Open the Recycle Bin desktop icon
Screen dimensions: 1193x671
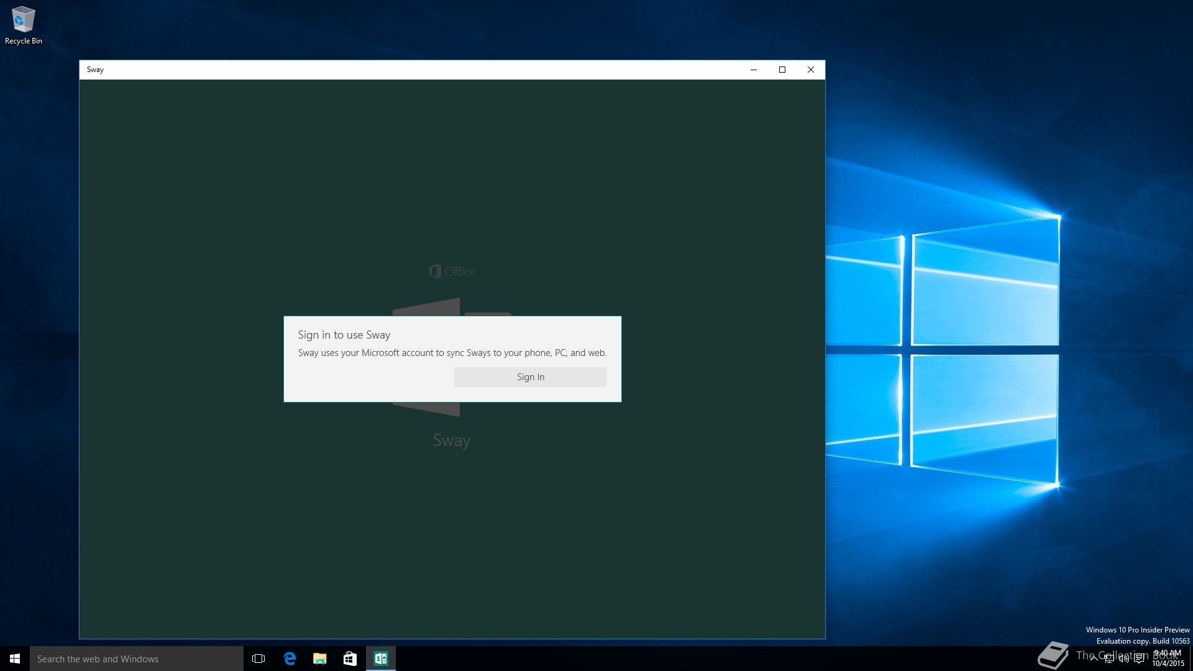tap(24, 25)
